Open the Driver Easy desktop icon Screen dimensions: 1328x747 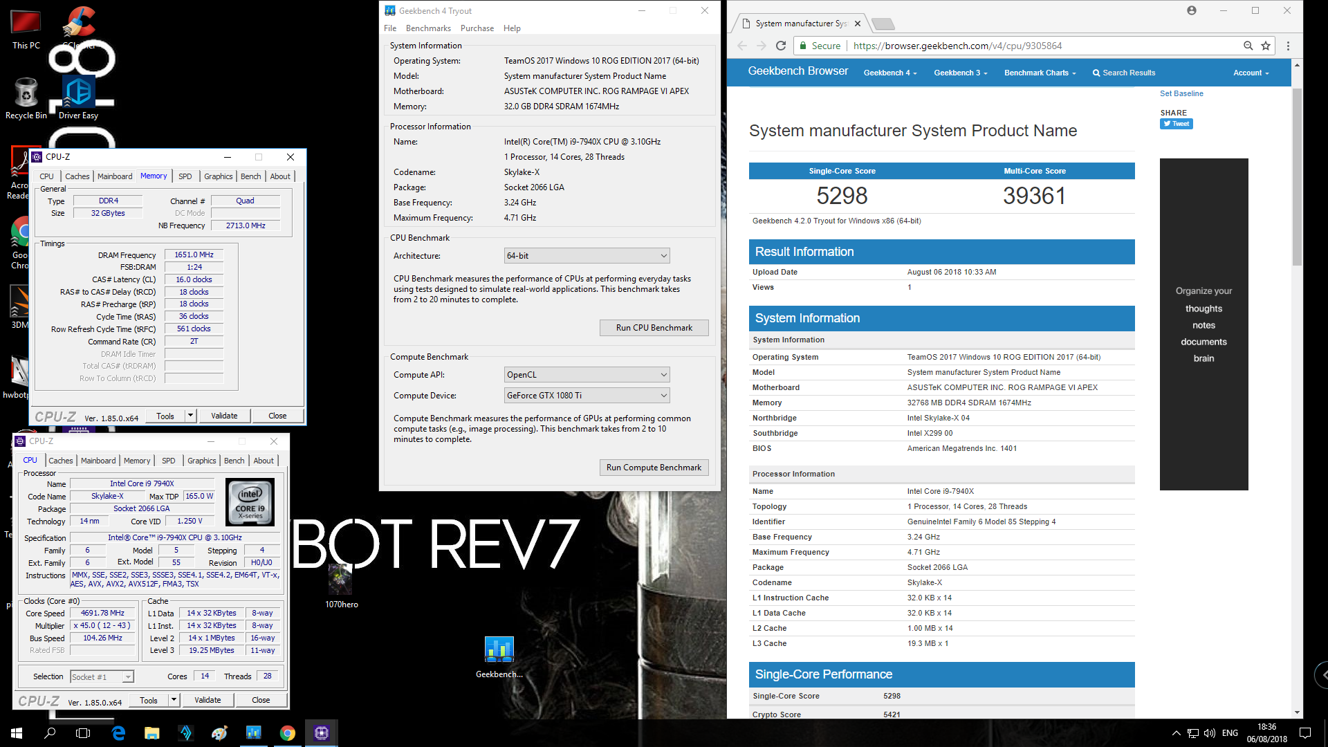[78, 98]
